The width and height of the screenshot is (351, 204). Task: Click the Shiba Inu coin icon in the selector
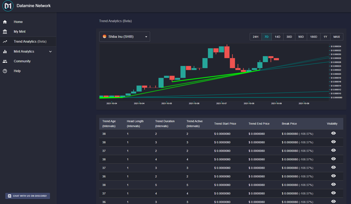coord(104,37)
